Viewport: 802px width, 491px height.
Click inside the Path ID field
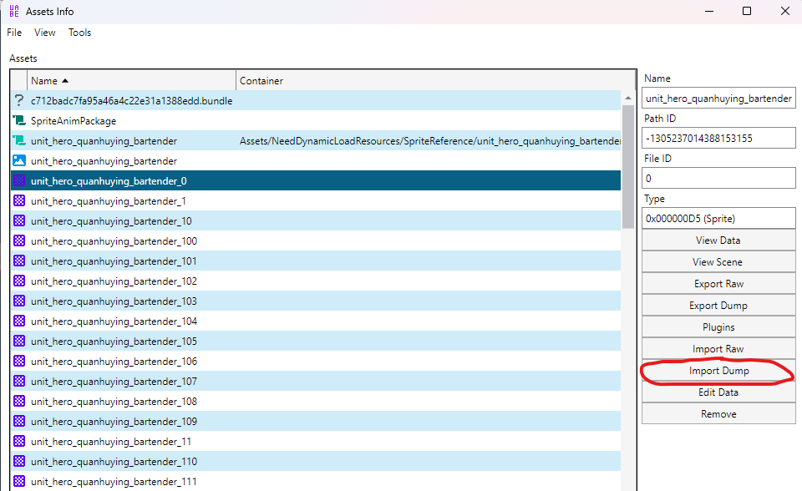(x=718, y=138)
